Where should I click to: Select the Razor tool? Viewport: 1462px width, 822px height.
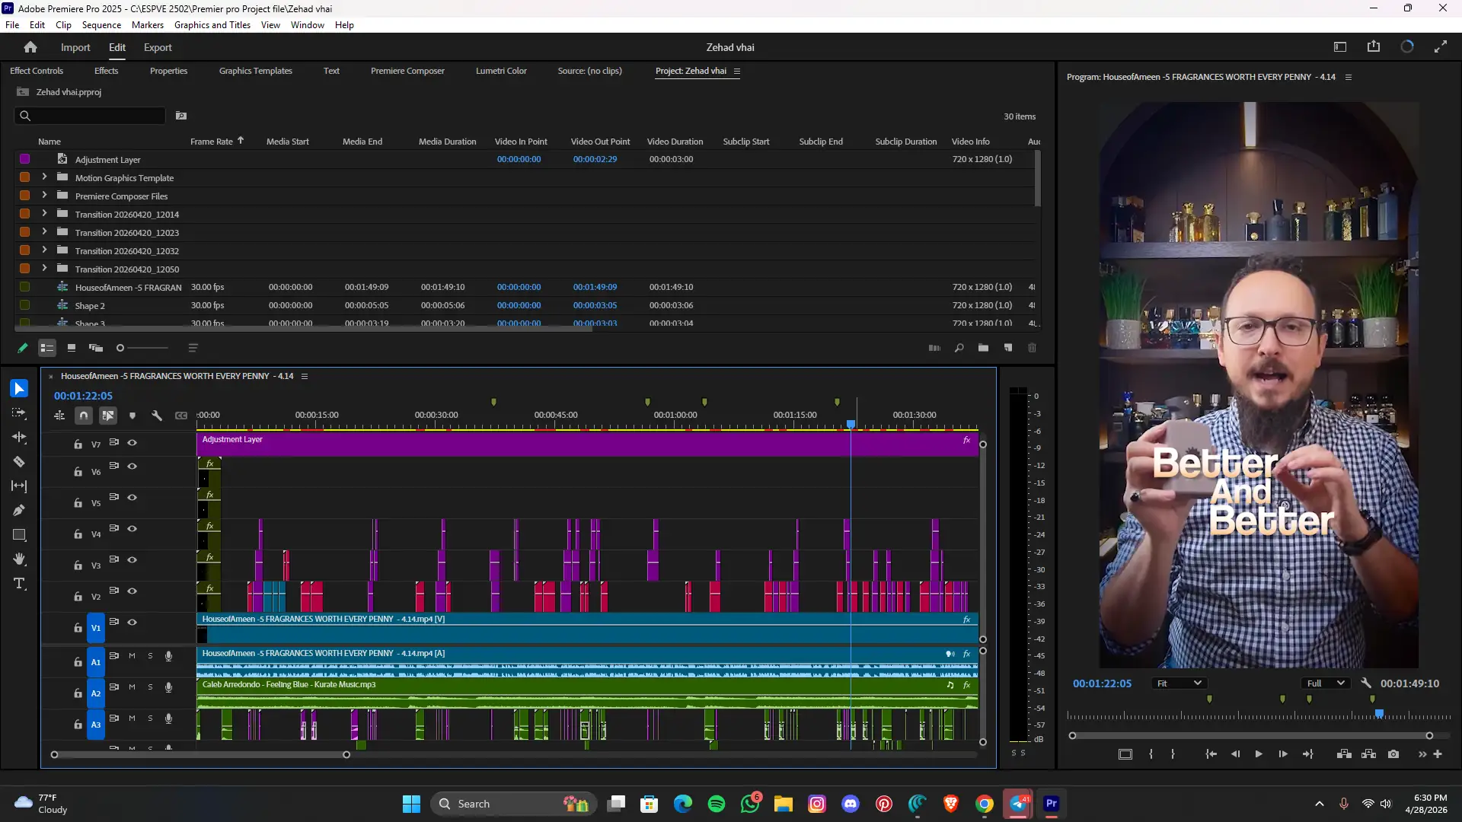pyautogui.click(x=19, y=462)
